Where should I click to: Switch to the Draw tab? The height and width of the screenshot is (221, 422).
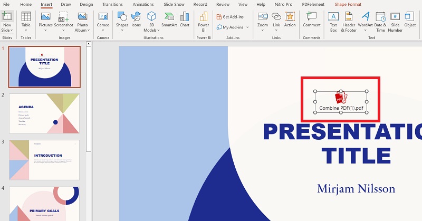tap(65, 4)
